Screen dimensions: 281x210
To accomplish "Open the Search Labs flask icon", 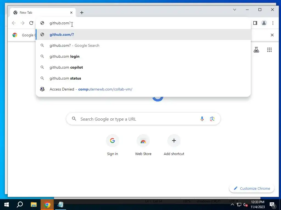I will pyautogui.click(x=256, y=50).
